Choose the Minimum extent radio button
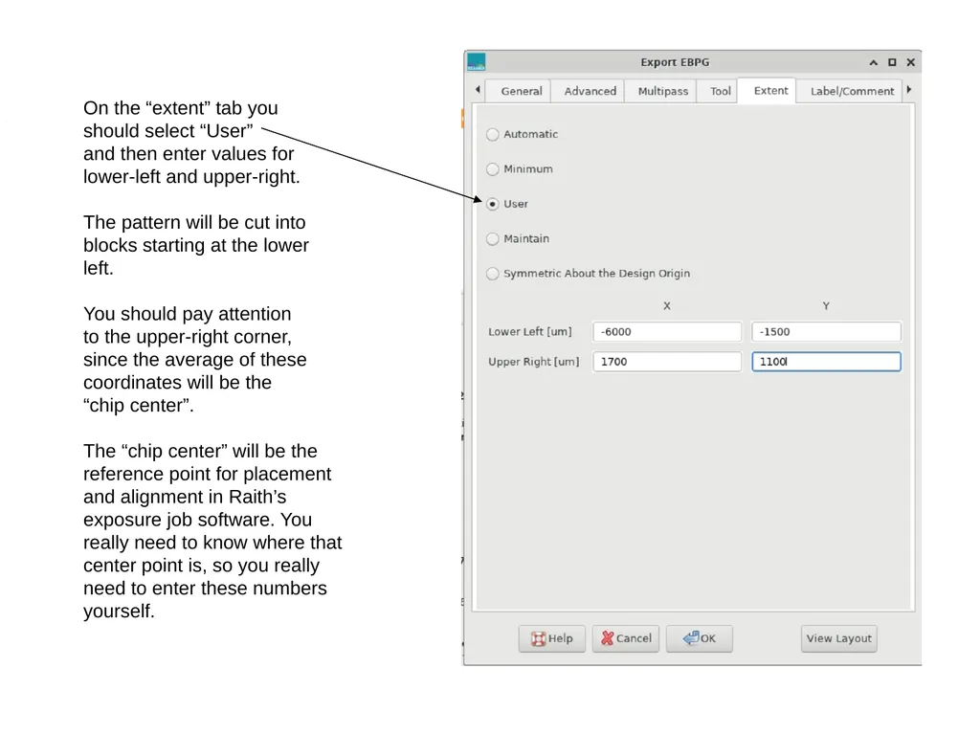980x735 pixels. [493, 169]
